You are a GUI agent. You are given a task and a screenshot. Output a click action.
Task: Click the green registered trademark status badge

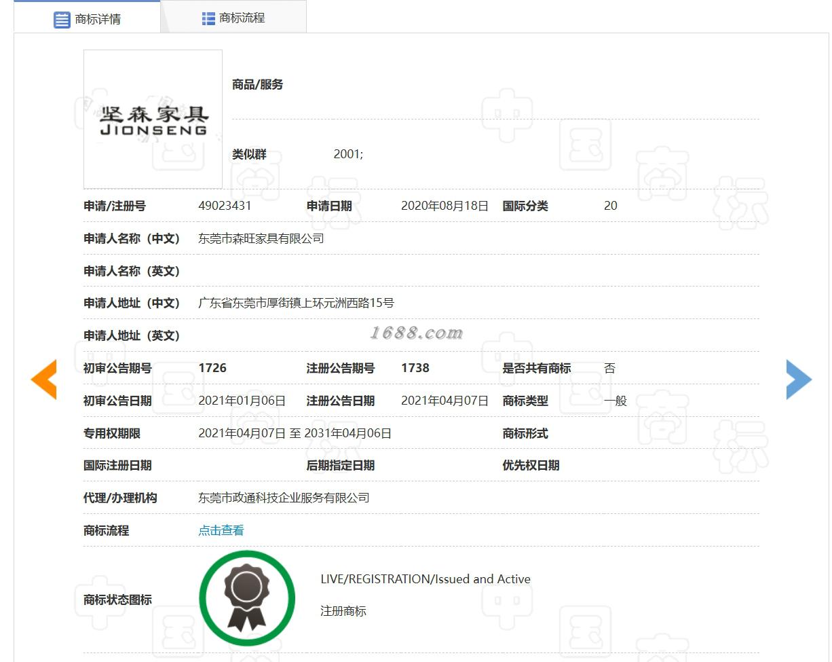[247, 598]
